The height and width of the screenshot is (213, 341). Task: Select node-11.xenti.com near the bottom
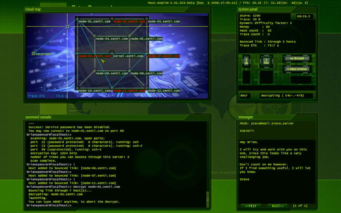pos(129,90)
